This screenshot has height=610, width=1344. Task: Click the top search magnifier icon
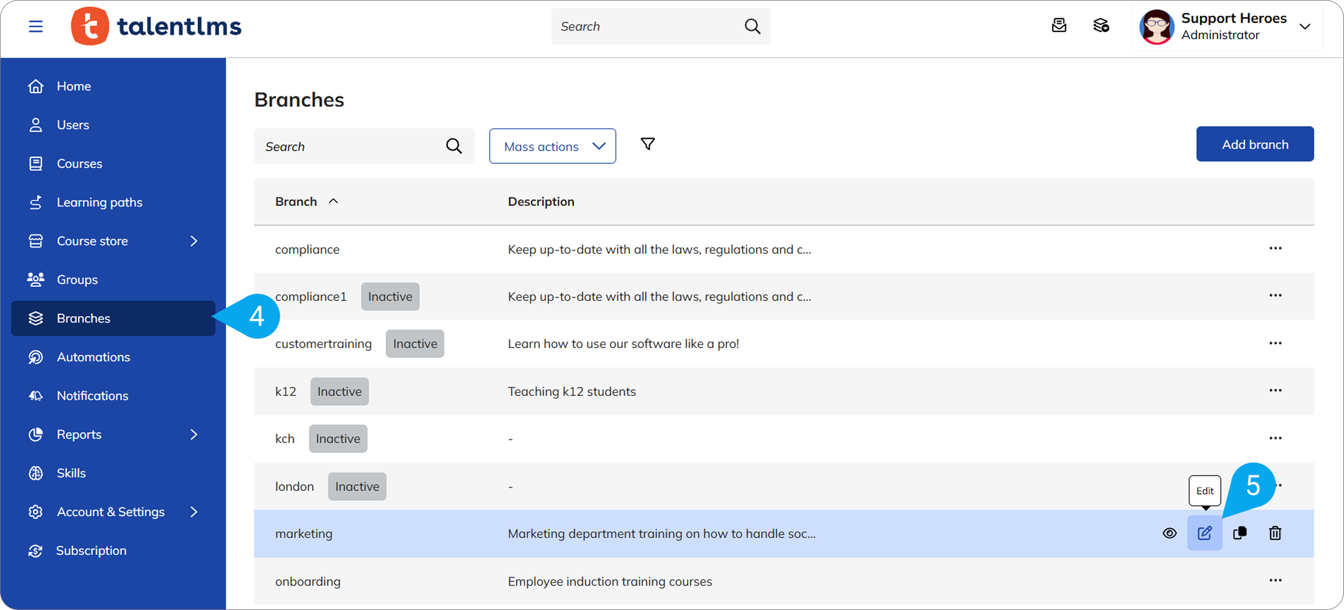[x=753, y=26]
